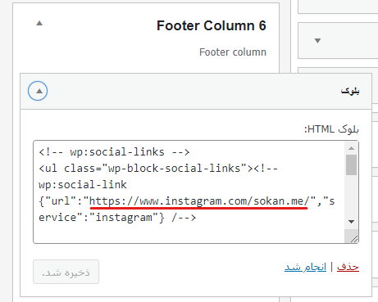
Task: Click the بلوک widget title text
Action: click(350, 91)
